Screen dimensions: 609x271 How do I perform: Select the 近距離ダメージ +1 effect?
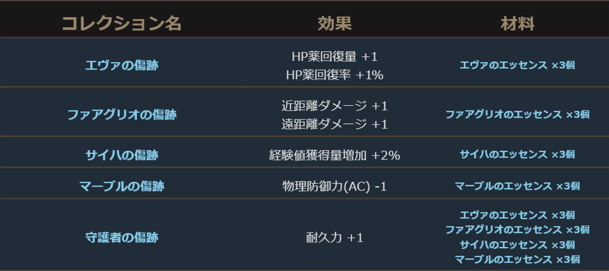(334, 106)
